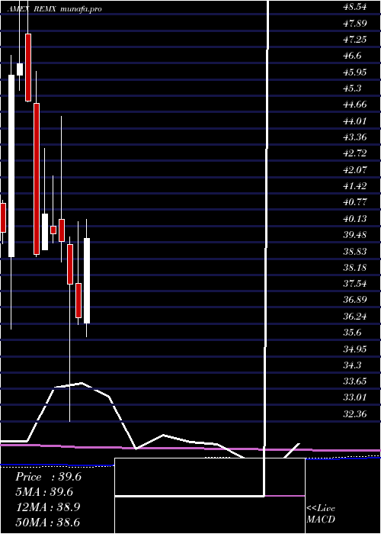Click the 42.72 price axis label
Screen dimensions: 381x534
pyautogui.click(x=355, y=153)
